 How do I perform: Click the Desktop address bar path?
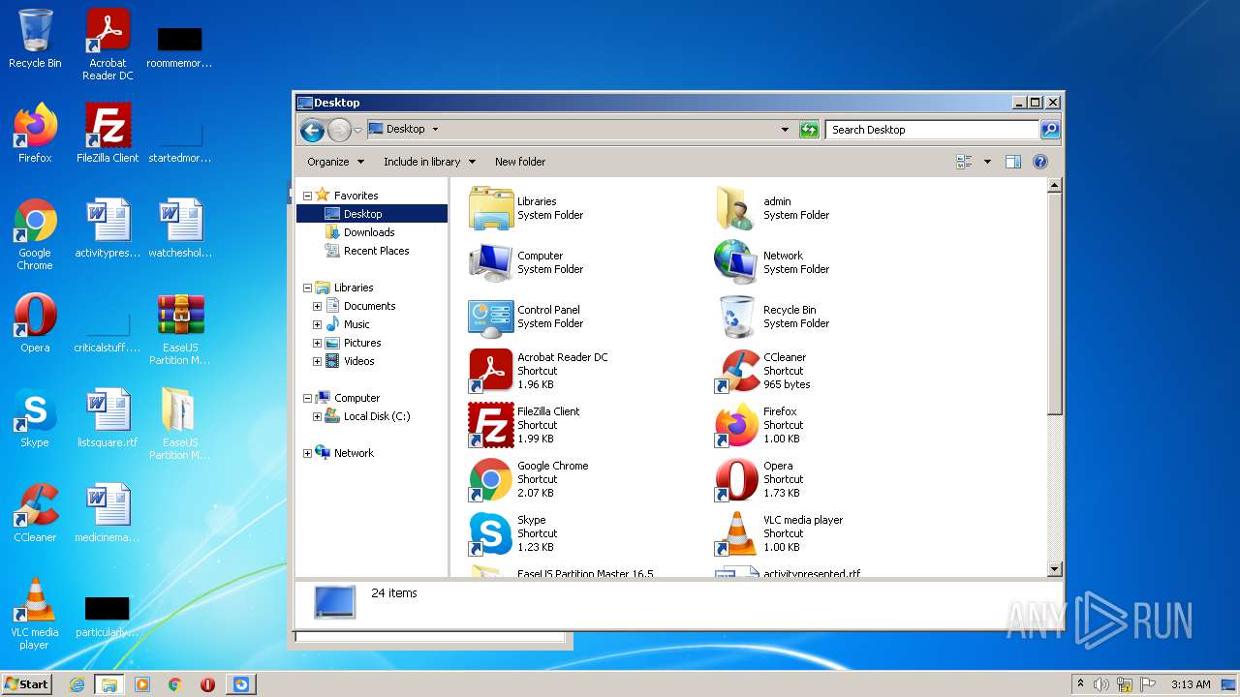(405, 129)
